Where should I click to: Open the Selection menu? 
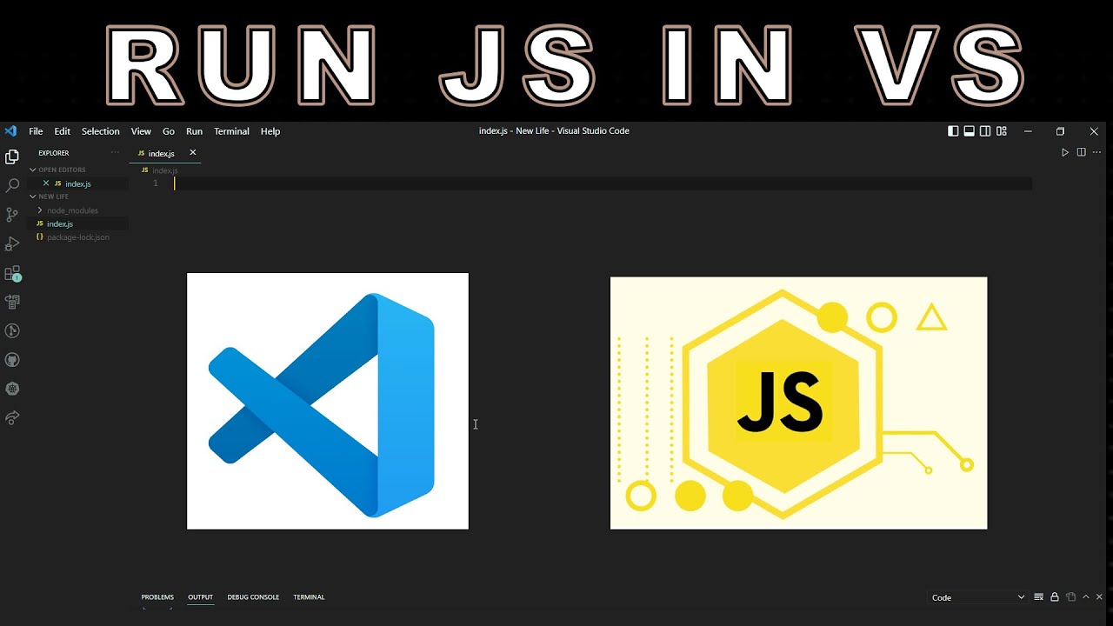100,131
